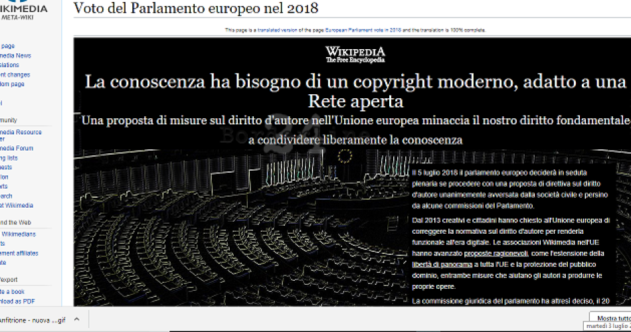
Task: Expand the downloaded gif file options chevron
Action: click(x=76, y=319)
